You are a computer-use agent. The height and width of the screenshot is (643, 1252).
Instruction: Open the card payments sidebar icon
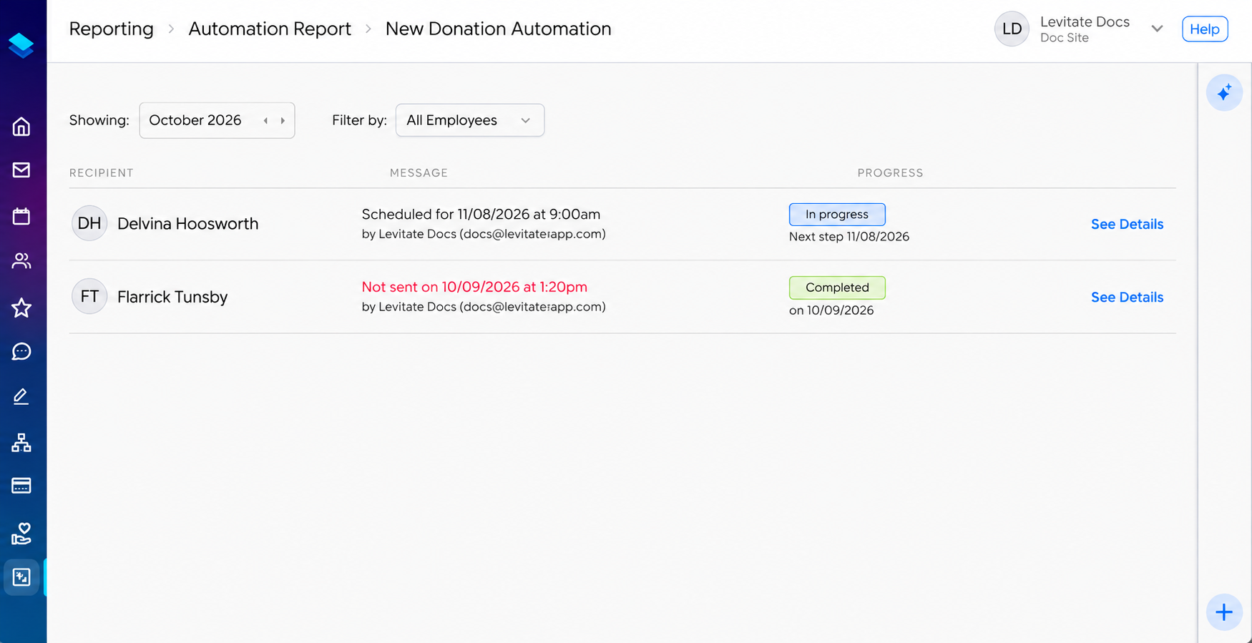(21, 486)
